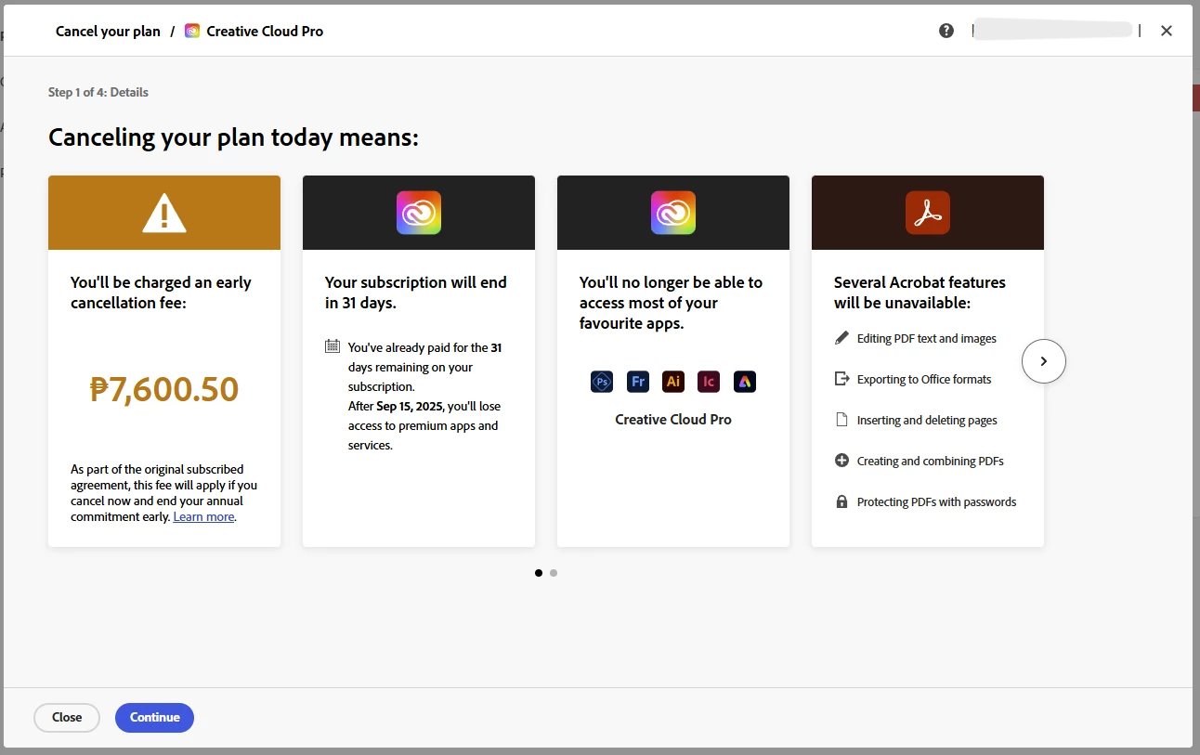
Task: Click the warning triangle icon
Action: click(164, 213)
